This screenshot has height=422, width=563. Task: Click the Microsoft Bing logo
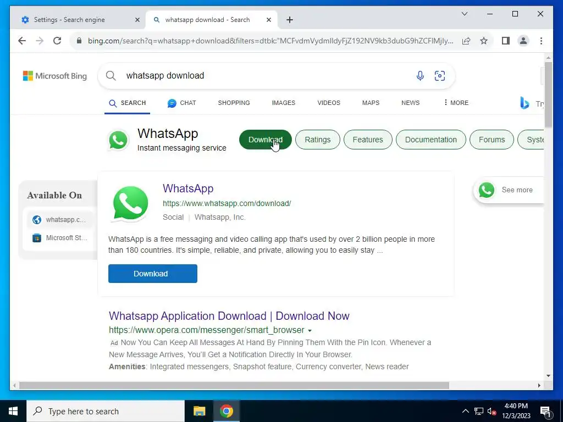click(55, 76)
